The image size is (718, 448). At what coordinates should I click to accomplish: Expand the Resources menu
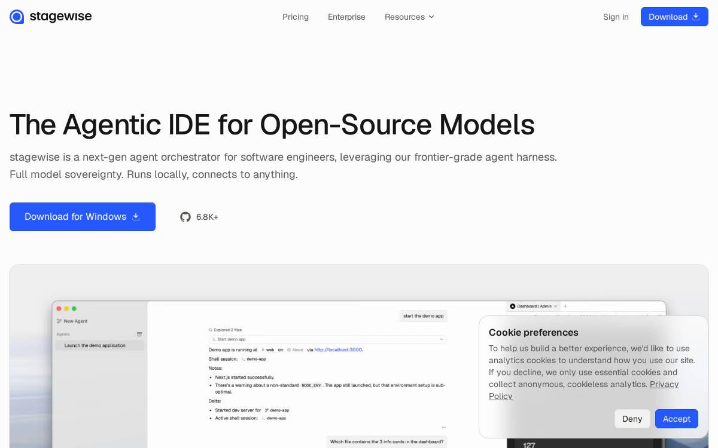point(409,17)
